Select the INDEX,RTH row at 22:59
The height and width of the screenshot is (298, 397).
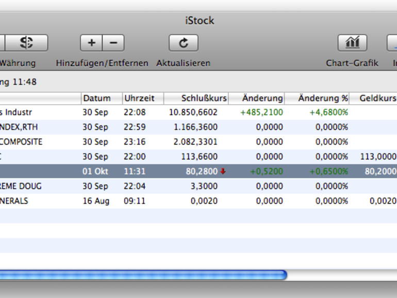[x=198, y=127]
